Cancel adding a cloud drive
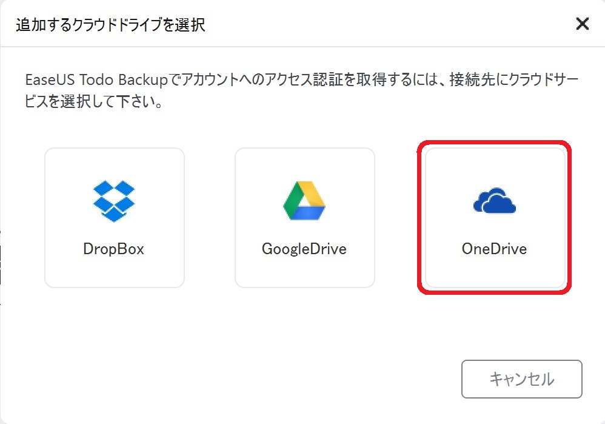Screen dimensions: 605x424 (522, 379)
